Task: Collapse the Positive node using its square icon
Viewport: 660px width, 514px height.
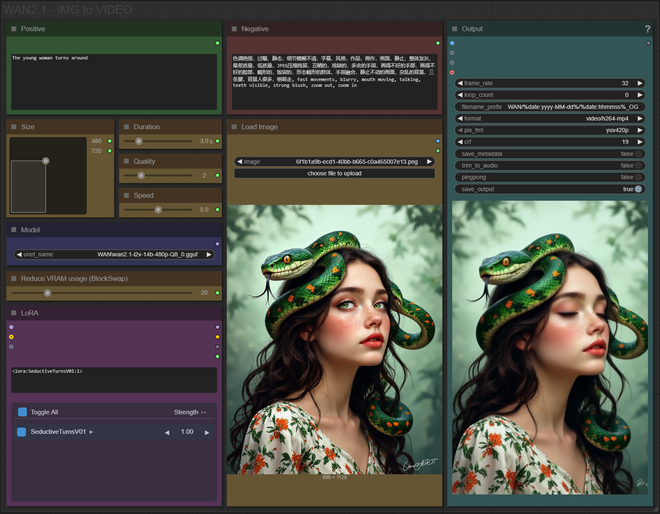Action: point(14,29)
